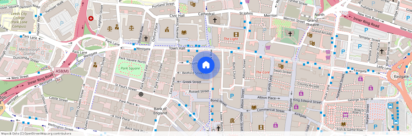
Task: Click the market stall icon near Row G
Action: coord(346,115)
